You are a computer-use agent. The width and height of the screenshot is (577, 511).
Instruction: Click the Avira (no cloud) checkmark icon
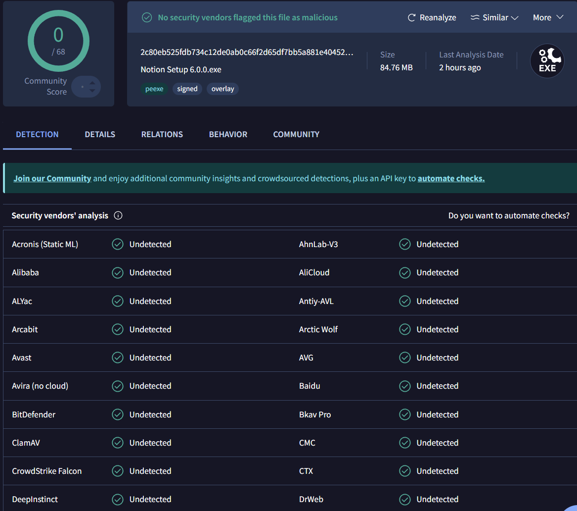118,386
